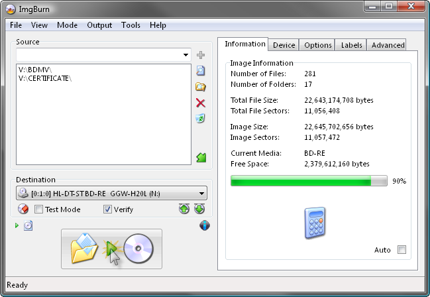430x297 pixels.
Task: Click the Free Space value 2,379,612,160 bytes
Action: [337, 164]
